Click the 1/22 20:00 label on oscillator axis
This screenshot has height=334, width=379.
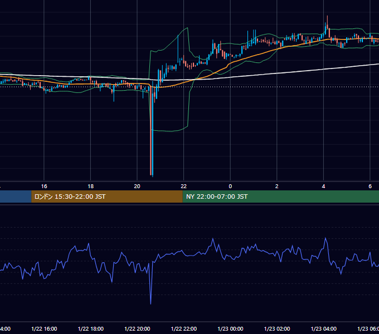pos(137,328)
